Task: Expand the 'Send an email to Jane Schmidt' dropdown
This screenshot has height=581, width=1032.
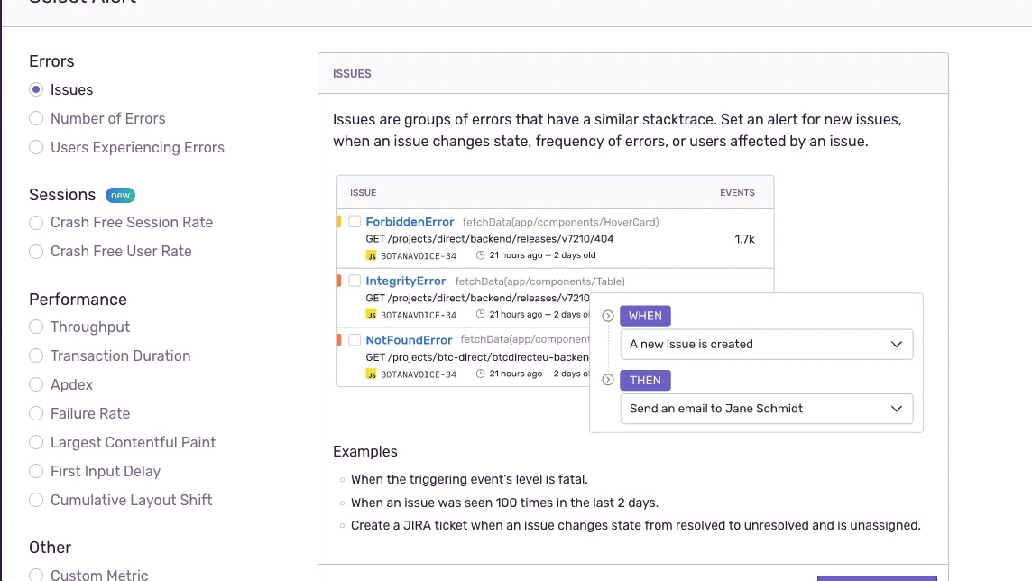Action: click(x=766, y=409)
